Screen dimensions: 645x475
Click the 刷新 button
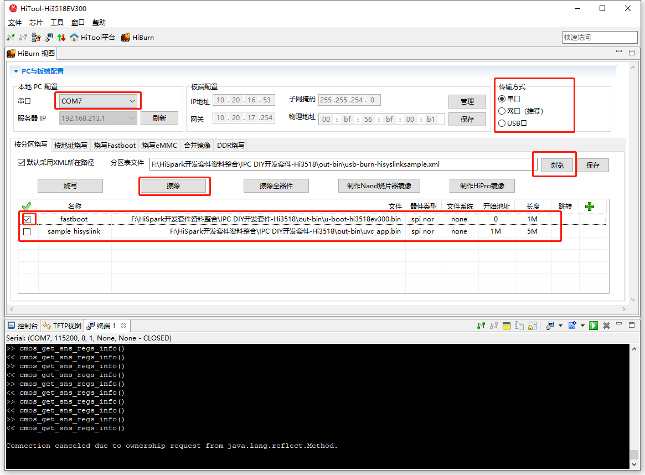coord(159,118)
